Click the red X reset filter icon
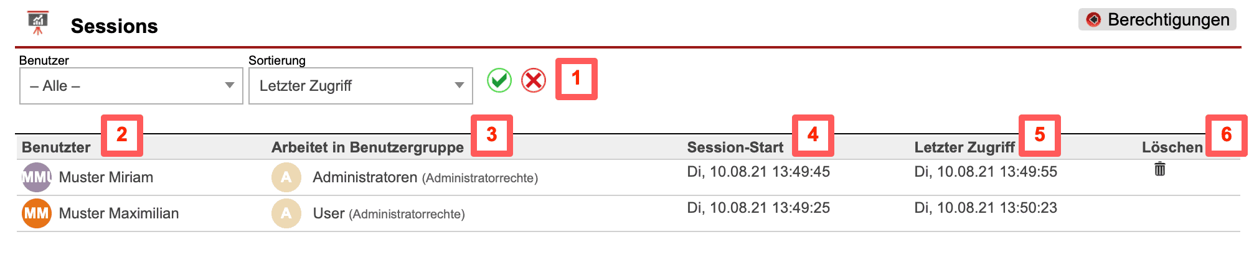Viewport: 1249px width, 275px height. 534,80
